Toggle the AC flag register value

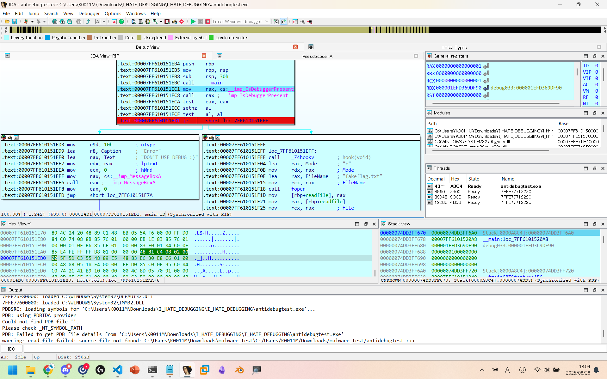pyautogui.click(x=597, y=85)
